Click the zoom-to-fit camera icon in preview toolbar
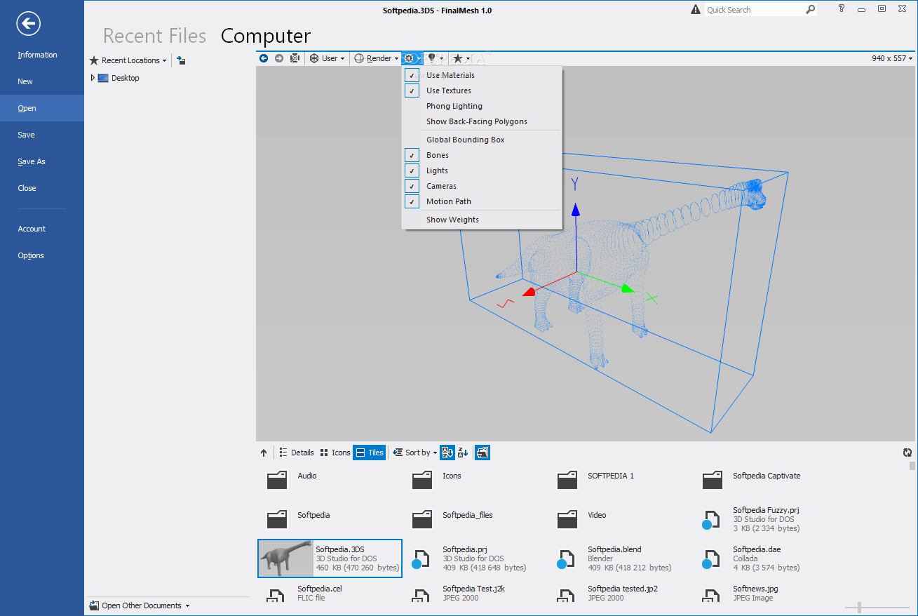The width and height of the screenshot is (918, 616). point(295,58)
